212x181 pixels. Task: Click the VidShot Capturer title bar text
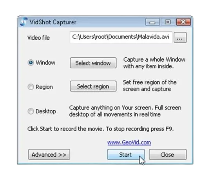53,22
